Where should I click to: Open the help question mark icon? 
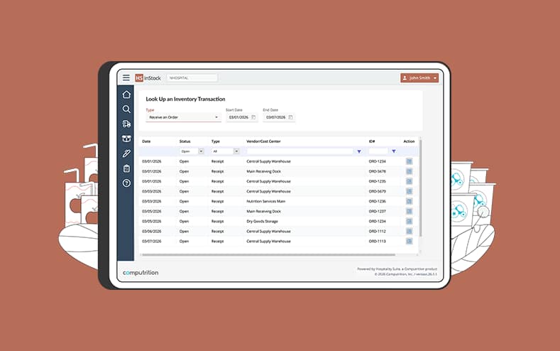(126, 183)
